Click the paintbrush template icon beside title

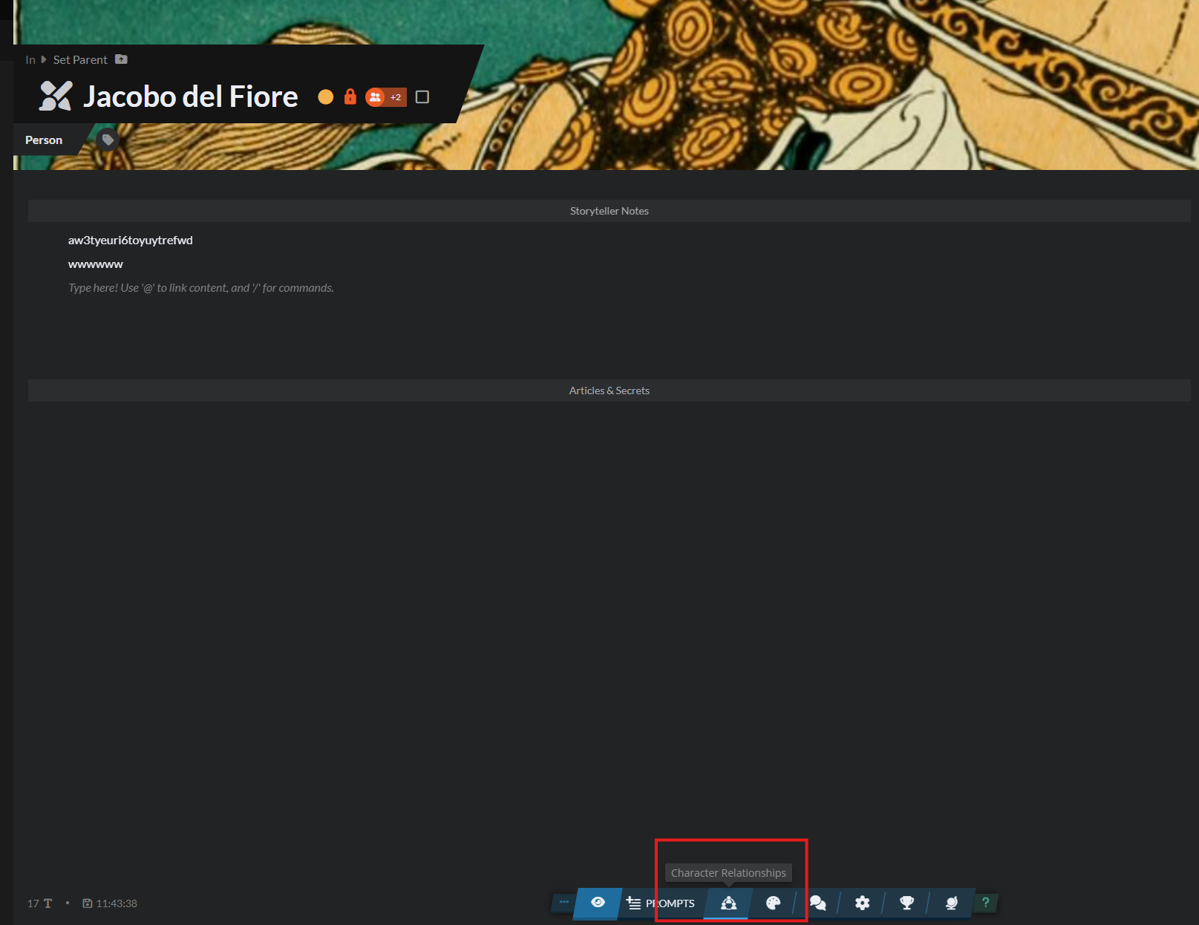click(56, 96)
